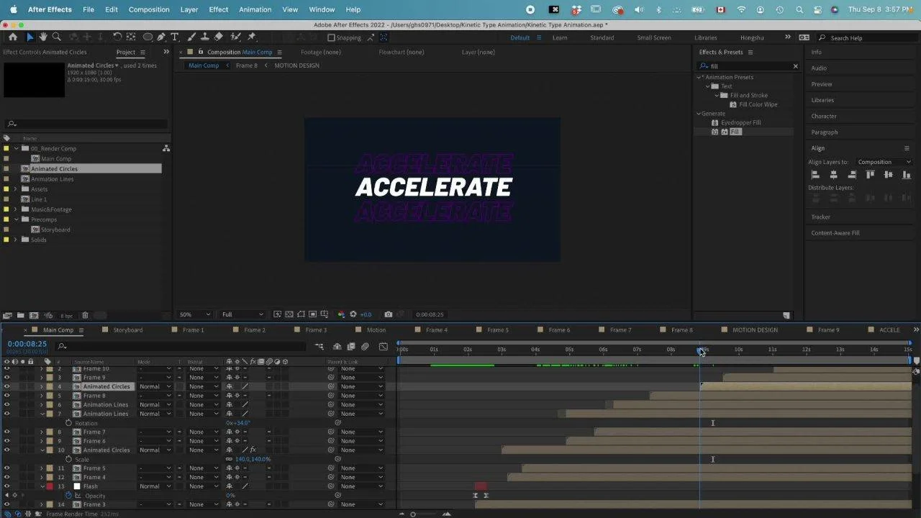921x518 pixels.
Task: Select the Ellipse shape tool
Action: click(x=148, y=37)
